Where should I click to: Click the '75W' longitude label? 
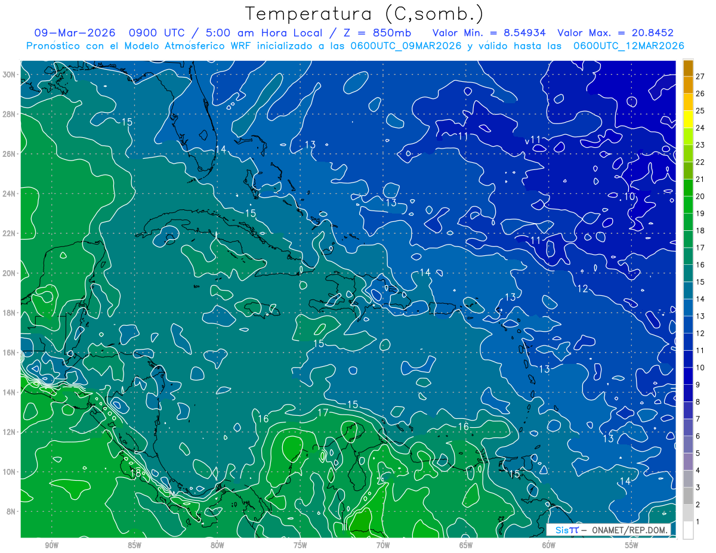(300, 545)
